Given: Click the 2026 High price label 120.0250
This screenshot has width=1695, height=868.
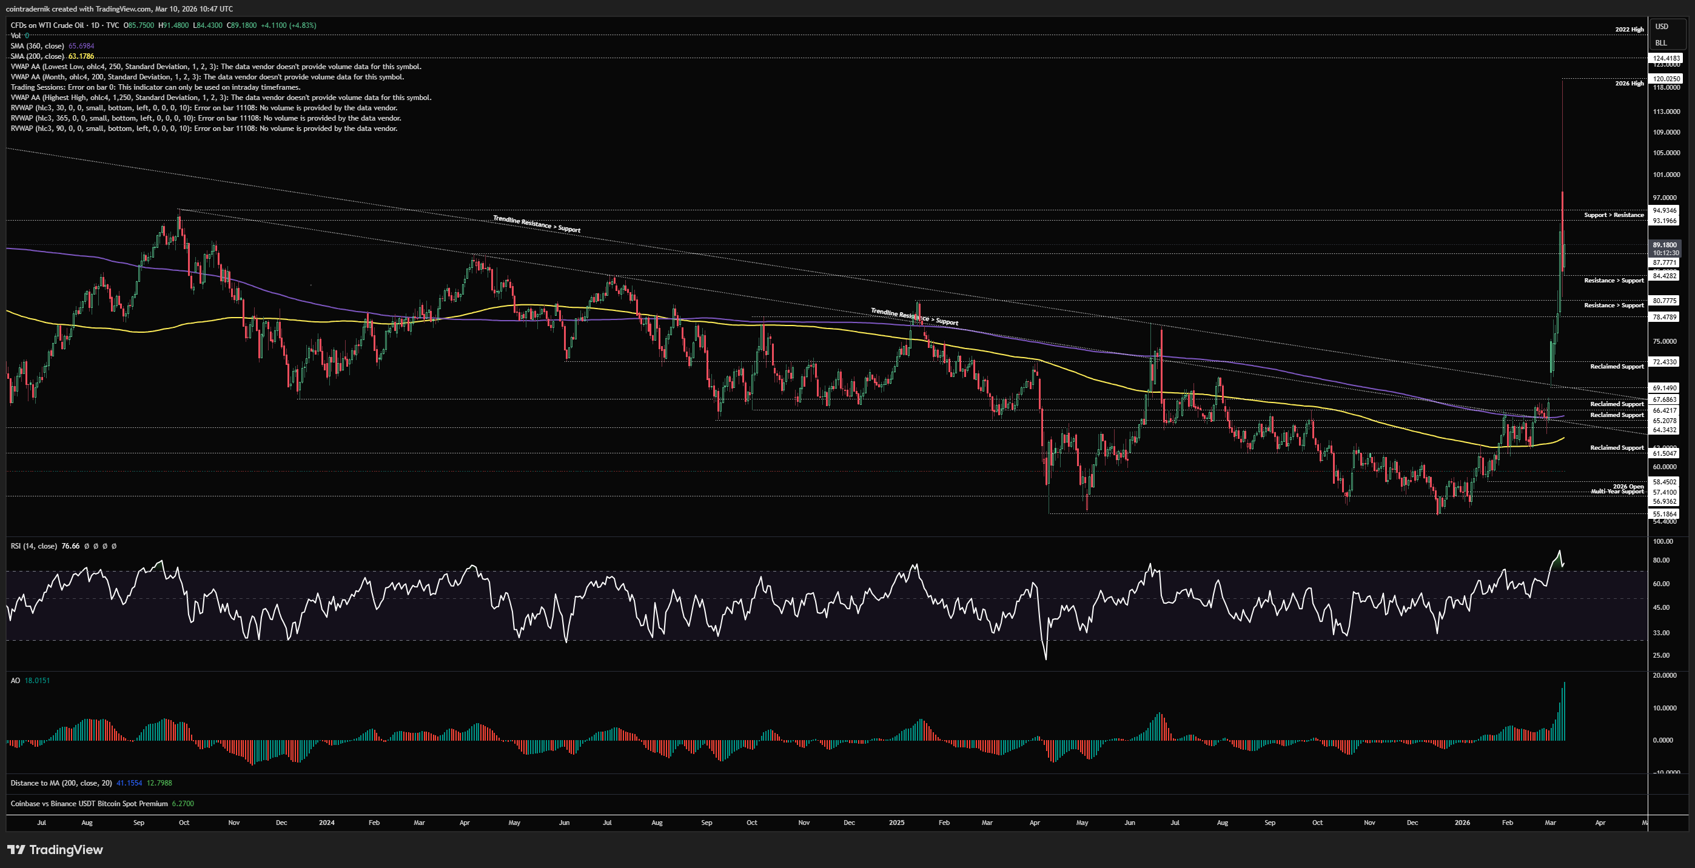Looking at the screenshot, I should pyautogui.click(x=1666, y=78).
